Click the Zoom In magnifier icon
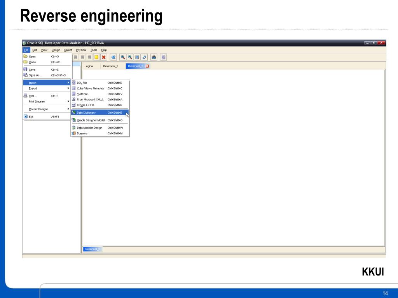The image size is (398, 298). pos(123,57)
